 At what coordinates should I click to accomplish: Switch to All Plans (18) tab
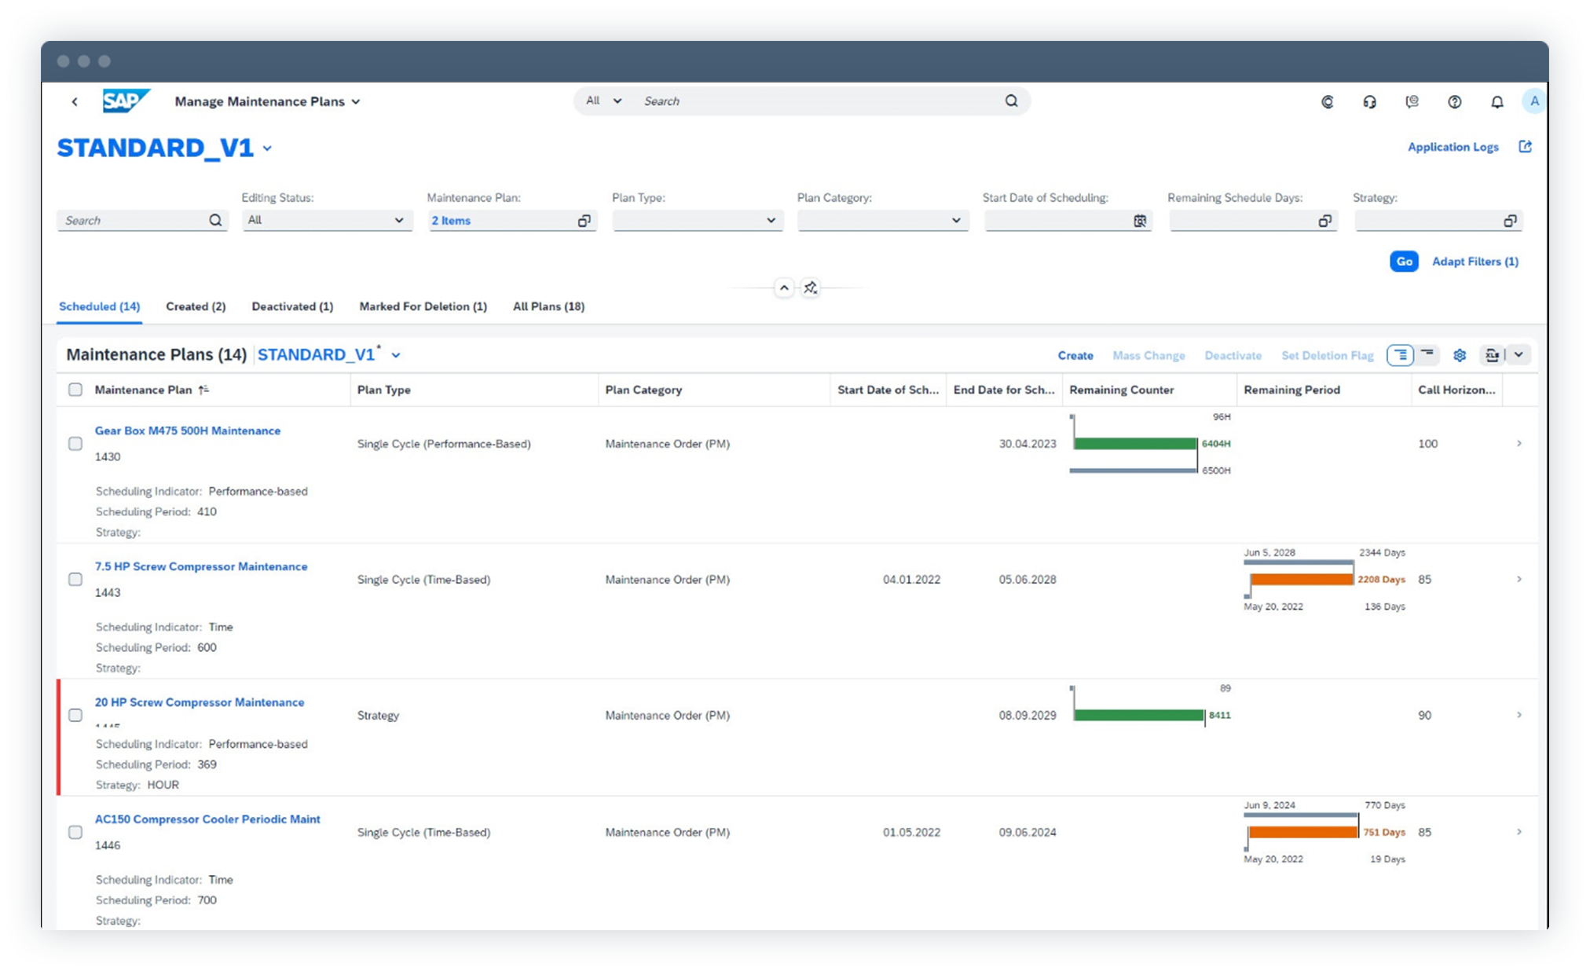point(548,306)
